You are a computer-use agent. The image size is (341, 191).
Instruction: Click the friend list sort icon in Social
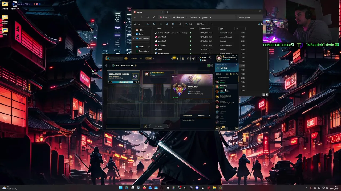(234, 74)
